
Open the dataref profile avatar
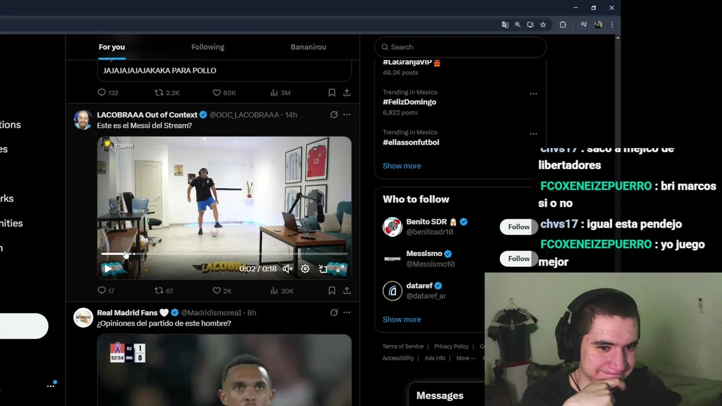click(x=392, y=290)
